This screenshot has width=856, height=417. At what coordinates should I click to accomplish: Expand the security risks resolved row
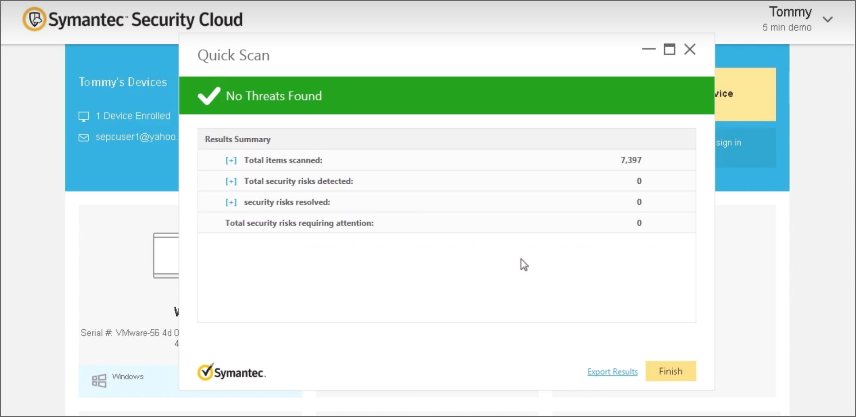231,202
